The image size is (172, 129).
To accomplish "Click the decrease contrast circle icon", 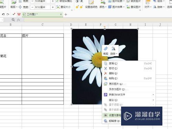I will [81, 1].
